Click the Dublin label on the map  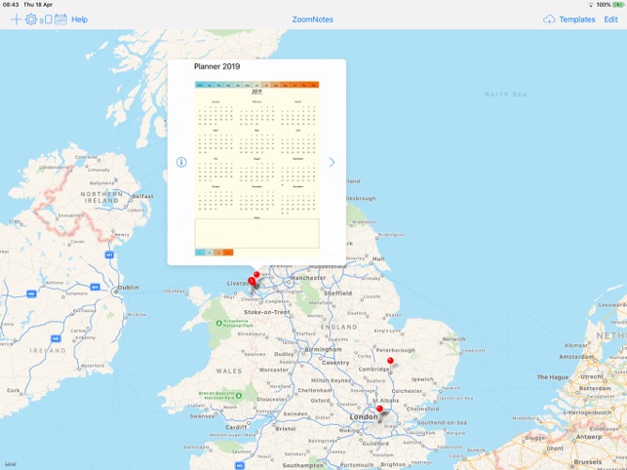(x=128, y=288)
